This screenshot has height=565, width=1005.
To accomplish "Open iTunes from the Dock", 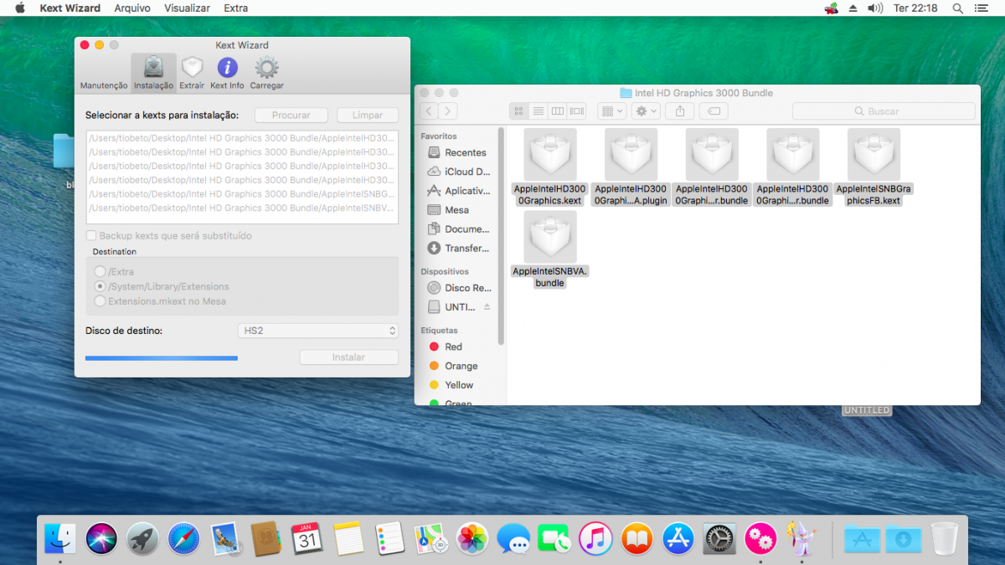I will point(595,538).
